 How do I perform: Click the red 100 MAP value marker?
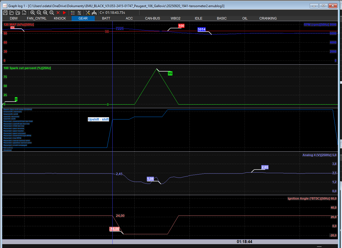(x=181, y=26)
